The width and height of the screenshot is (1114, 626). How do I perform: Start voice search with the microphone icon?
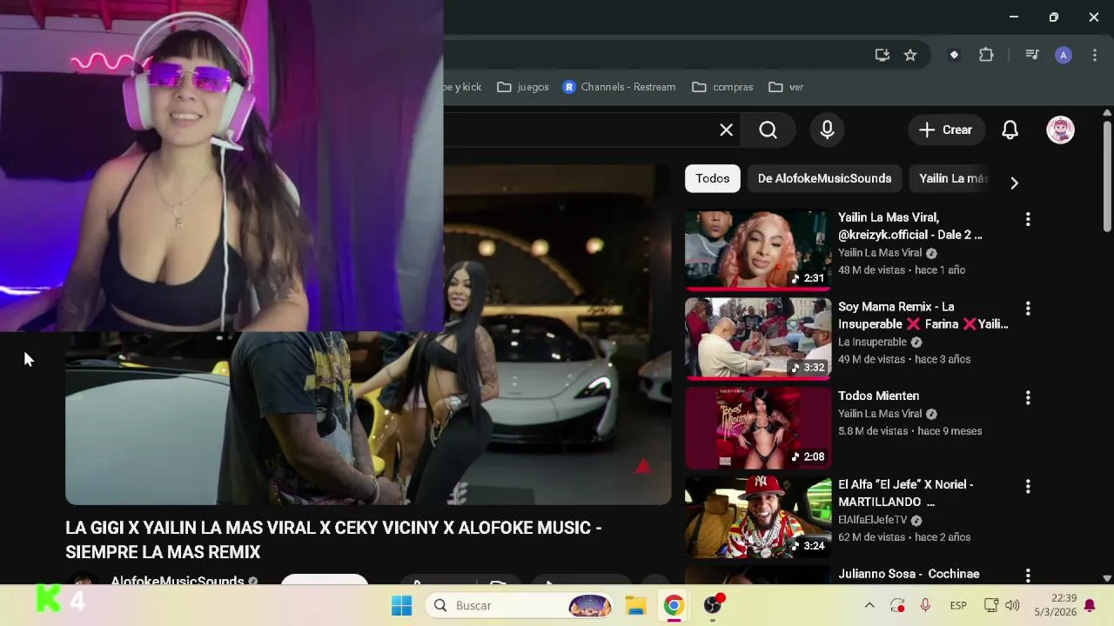[x=827, y=130]
